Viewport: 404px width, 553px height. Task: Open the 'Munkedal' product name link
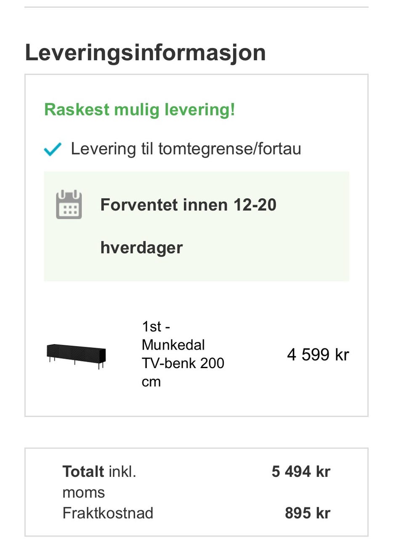click(173, 345)
